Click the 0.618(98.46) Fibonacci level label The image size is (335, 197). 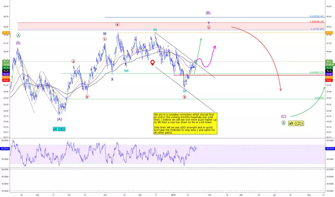point(317,16)
